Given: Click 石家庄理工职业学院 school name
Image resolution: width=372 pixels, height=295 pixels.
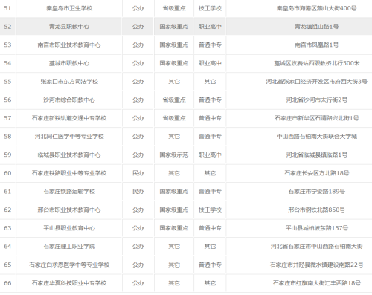Looking at the screenshot, I should point(69,247).
